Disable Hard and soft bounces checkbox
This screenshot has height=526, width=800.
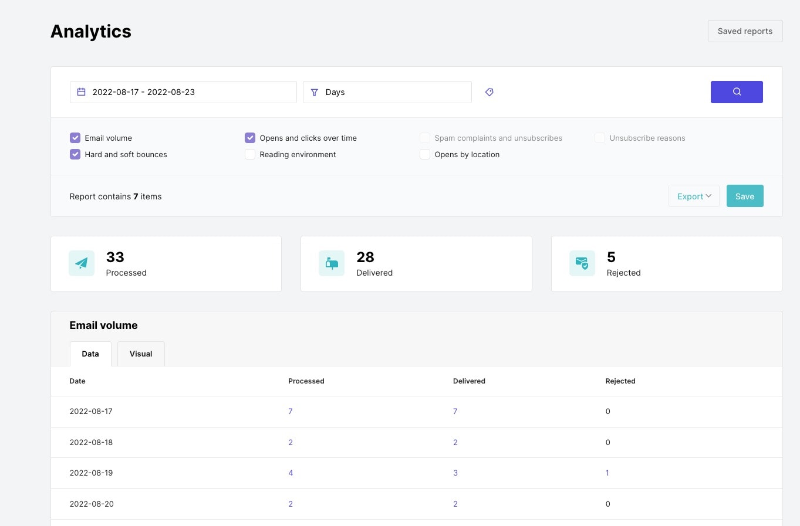[75, 154]
